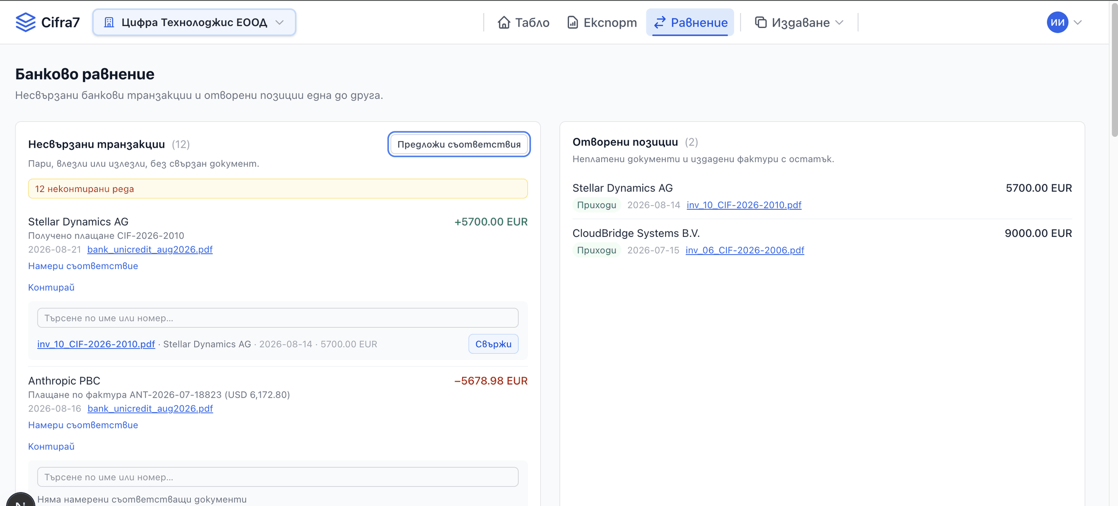Click the Приходи tag for CloudBridge Systems B.V.
The width and height of the screenshot is (1118, 506).
click(x=596, y=250)
